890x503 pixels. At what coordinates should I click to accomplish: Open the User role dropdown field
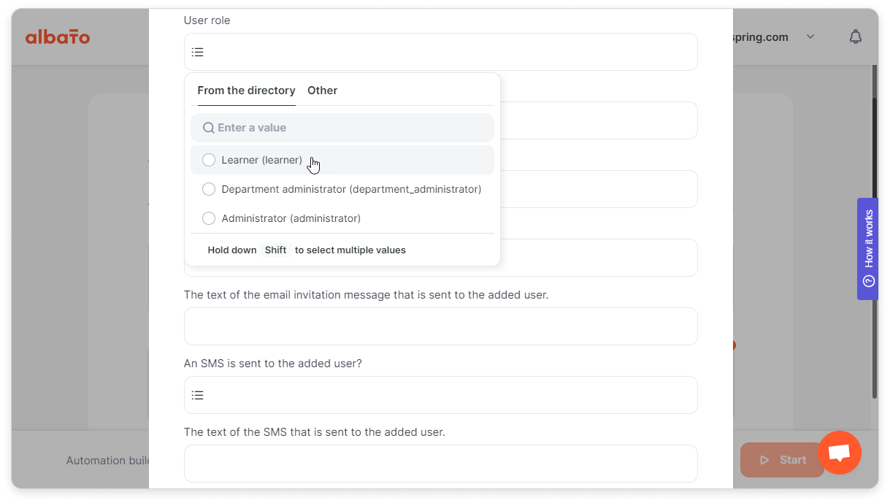tap(441, 52)
